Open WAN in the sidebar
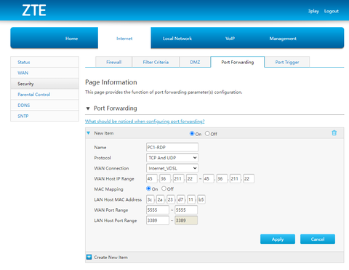The width and height of the screenshot is (349, 270). (44, 73)
